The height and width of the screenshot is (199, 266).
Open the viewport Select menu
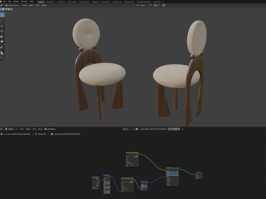[x=31, y=6]
